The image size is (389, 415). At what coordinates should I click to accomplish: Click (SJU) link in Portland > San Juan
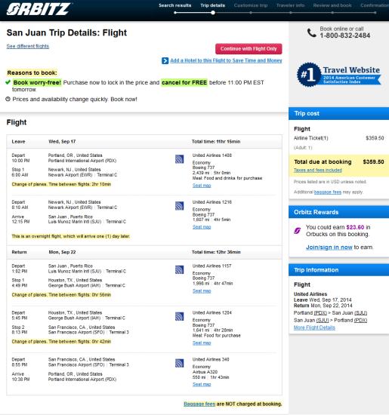[x=360, y=313]
